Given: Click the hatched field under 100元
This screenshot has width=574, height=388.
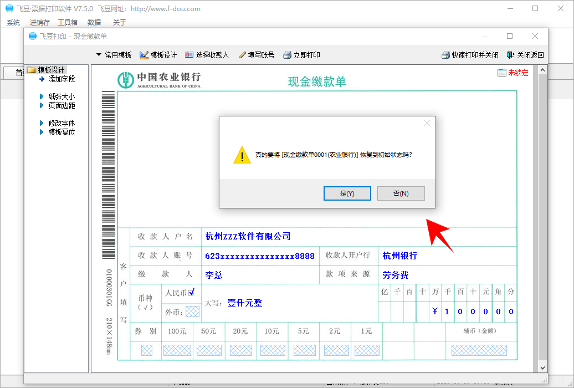Looking at the screenshot, I should (x=177, y=350).
